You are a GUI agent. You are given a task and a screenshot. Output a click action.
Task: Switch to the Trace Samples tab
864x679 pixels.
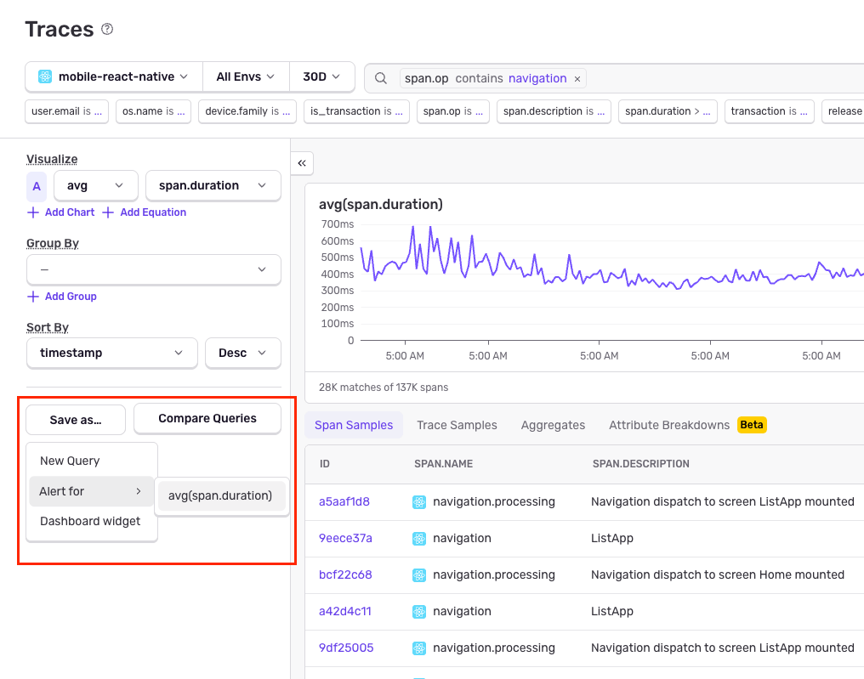tap(457, 425)
